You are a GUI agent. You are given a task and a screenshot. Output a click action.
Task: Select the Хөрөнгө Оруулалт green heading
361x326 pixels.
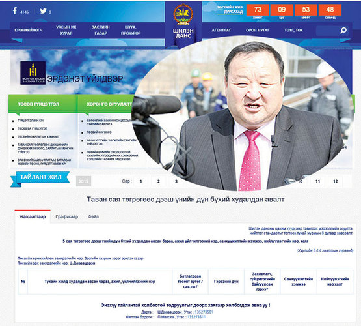[109, 104]
